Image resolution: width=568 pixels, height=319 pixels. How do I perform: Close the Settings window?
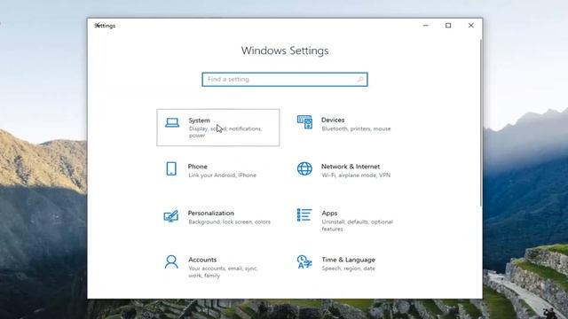pyautogui.click(x=471, y=26)
